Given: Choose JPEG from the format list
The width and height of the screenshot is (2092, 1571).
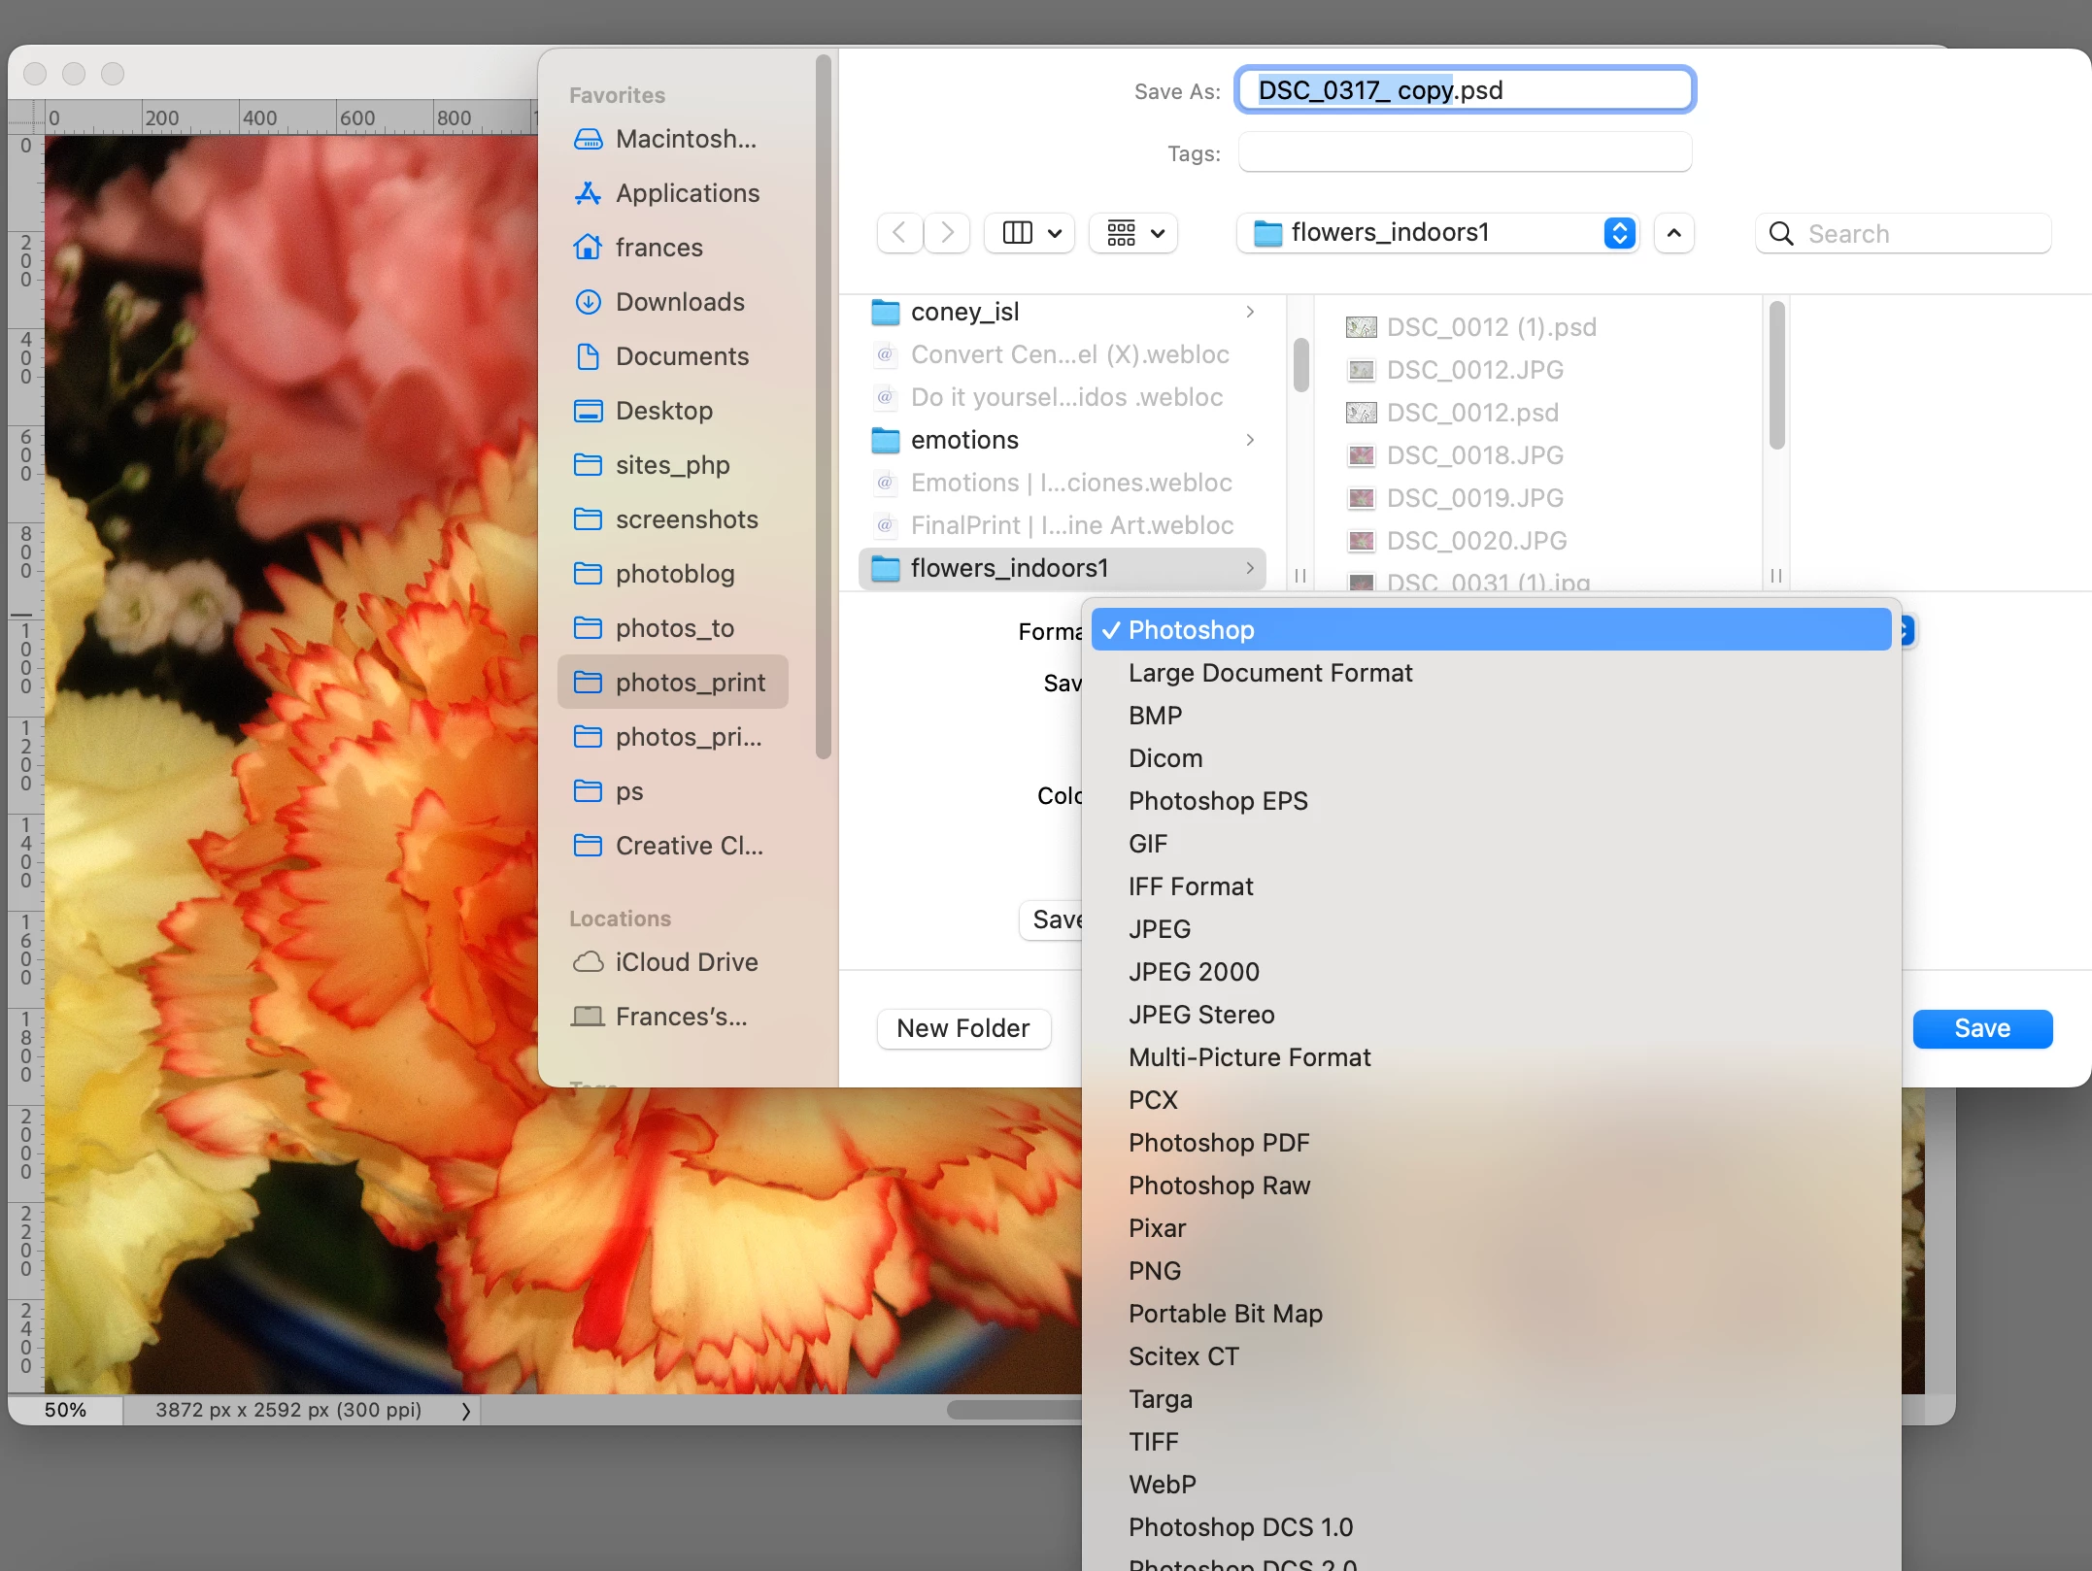Looking at the screenshot, I should (1159, 929).
